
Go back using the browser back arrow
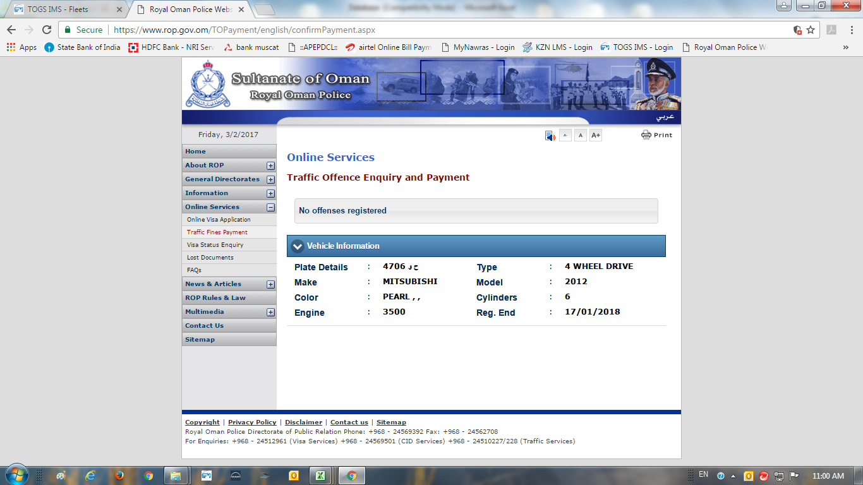click(11, 30)
